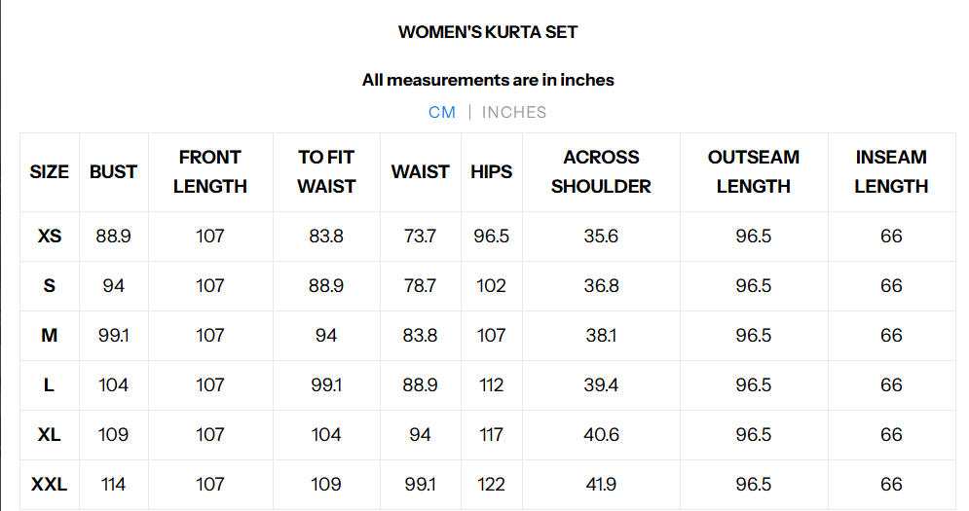
Task: Select the XS size row label
Action: point(50,237)
